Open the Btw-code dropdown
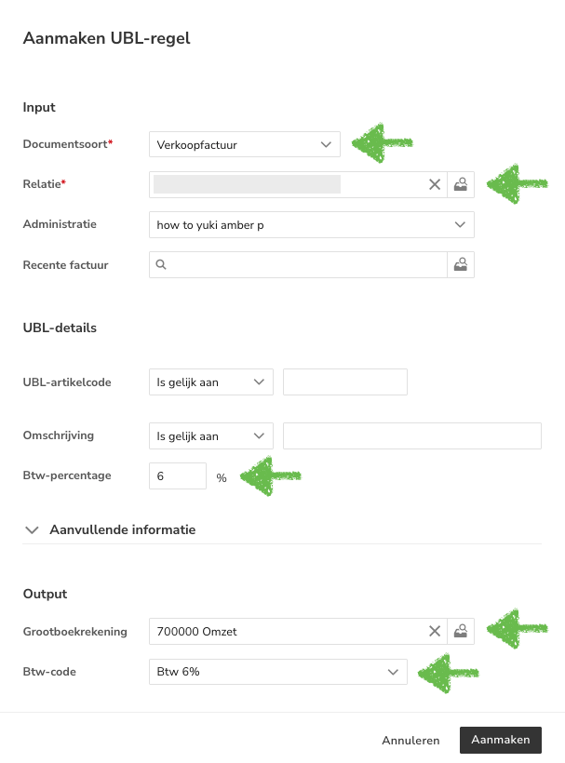Viewport: 565px width, 763px height. coord(277,671)
